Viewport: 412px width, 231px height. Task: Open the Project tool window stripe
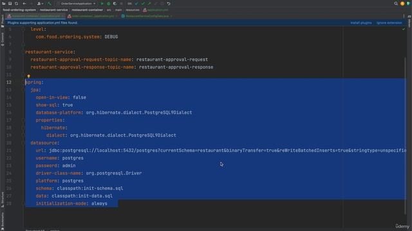coord(3,21)
